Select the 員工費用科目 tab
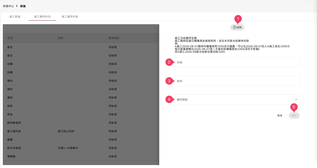 [x=42, y=17]
